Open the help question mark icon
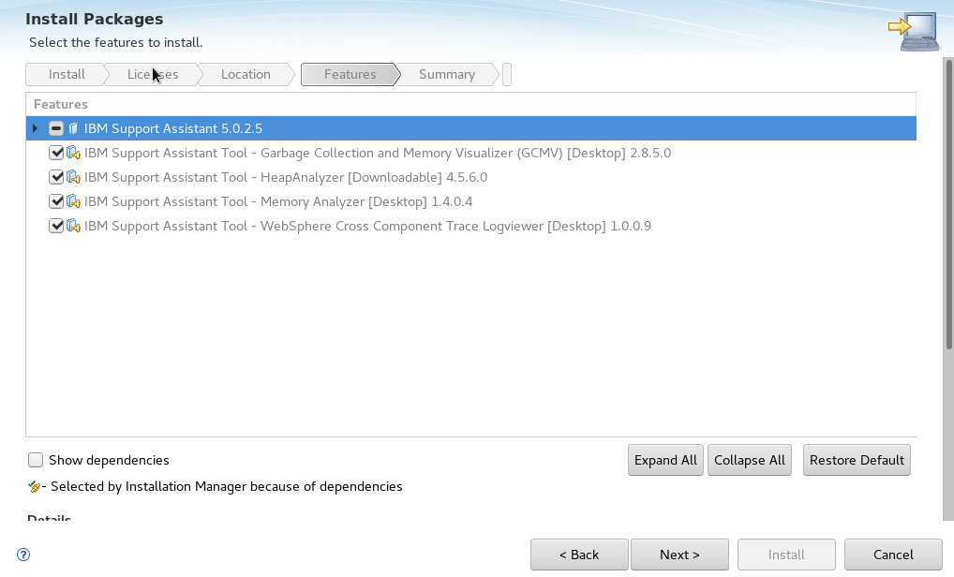This screenshot has width=954, height=577. coord(23,555)
